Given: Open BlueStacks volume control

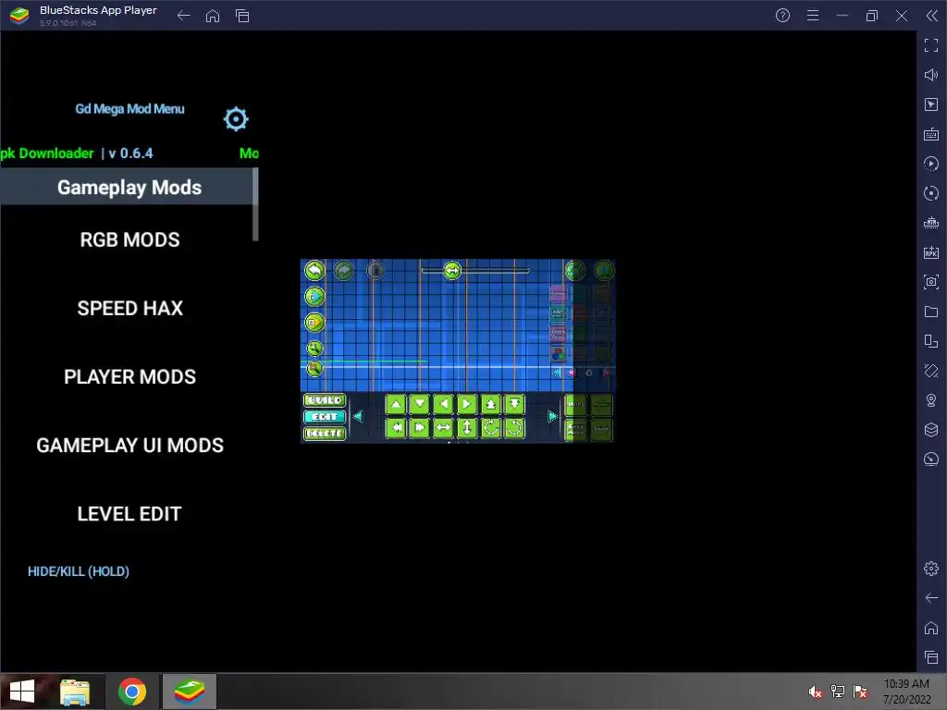Looking at the screenshot, I should (931, 75).
